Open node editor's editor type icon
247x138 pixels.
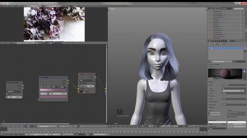point(2,126)
